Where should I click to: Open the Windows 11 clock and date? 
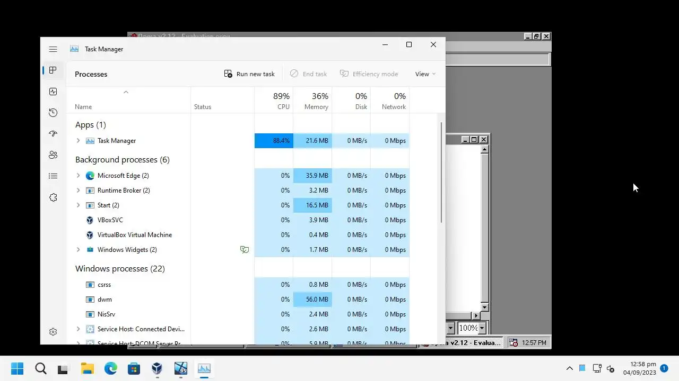pyautogui.click(x=640, y=368)
